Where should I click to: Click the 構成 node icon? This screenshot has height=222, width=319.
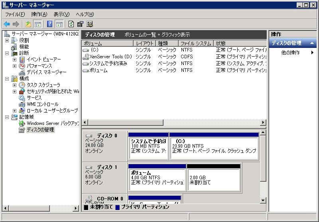click(14, 79)
